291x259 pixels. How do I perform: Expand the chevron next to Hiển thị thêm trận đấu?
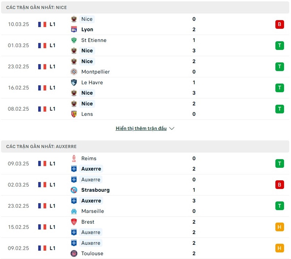point(172,129)
